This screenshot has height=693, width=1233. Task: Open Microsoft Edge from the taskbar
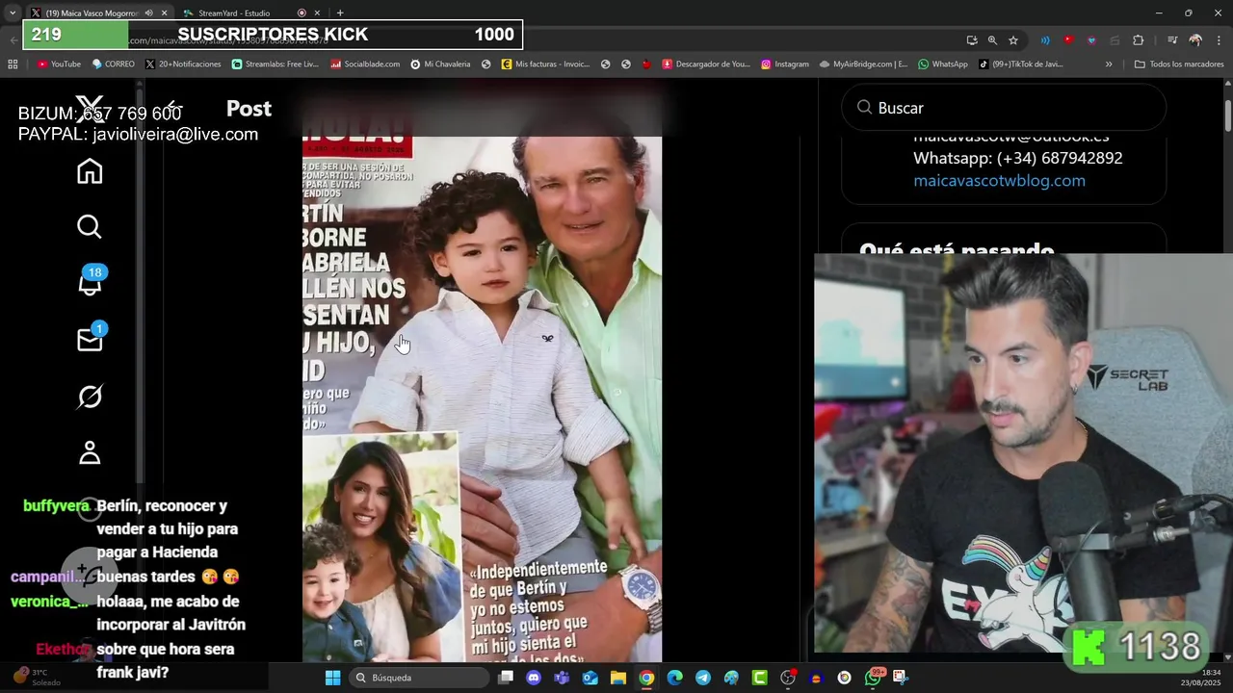click(674, 678)
